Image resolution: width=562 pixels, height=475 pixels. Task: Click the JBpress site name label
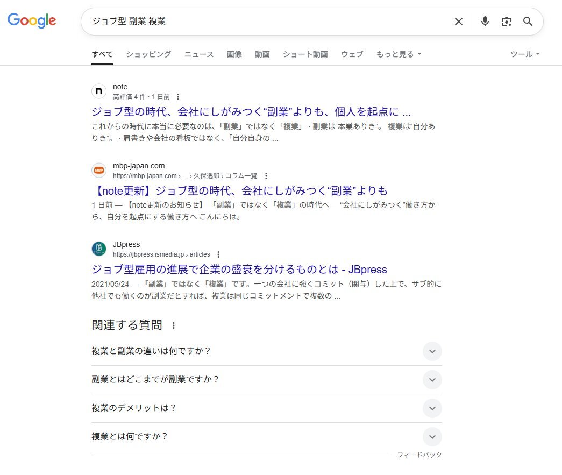point(126,244)
